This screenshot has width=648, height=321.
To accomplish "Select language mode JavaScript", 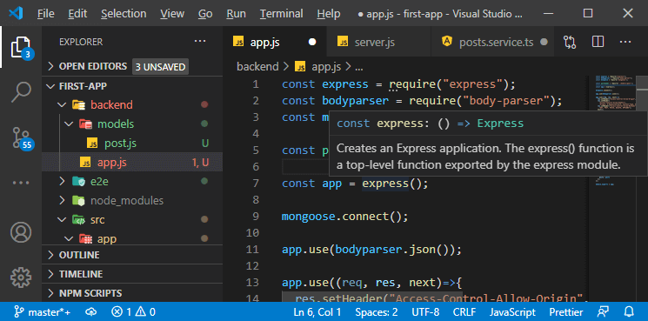I will click(513, 312).
